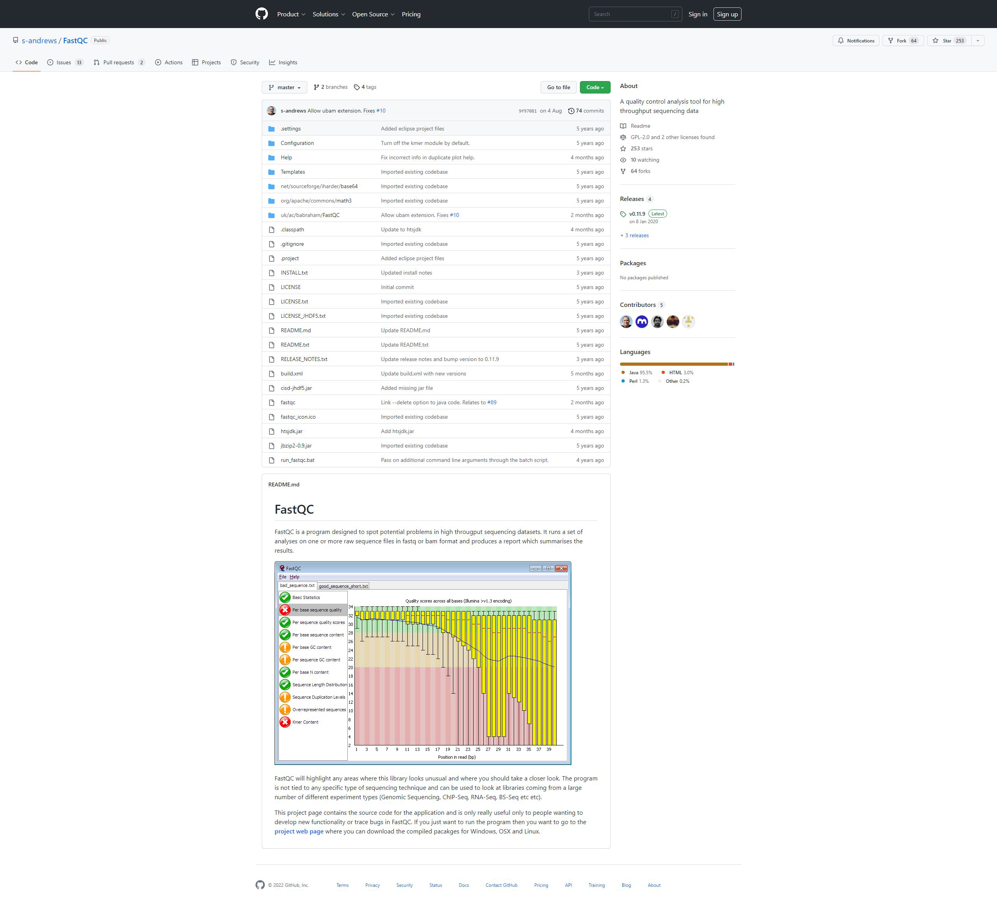The width and height of the screenshot is (997, 909).
Task: Open the footer GitHub logo
Action: tap(260, 885)
